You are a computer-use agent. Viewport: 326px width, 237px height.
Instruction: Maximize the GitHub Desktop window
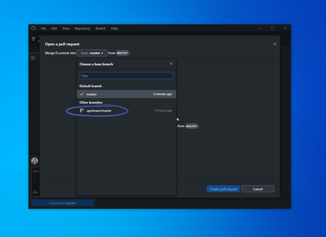tap(273, 28)
